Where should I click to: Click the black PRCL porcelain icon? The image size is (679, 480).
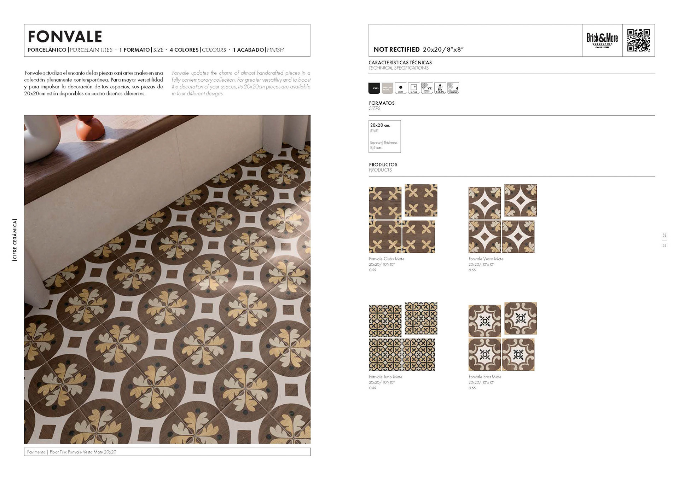click(x=374, y=88)
